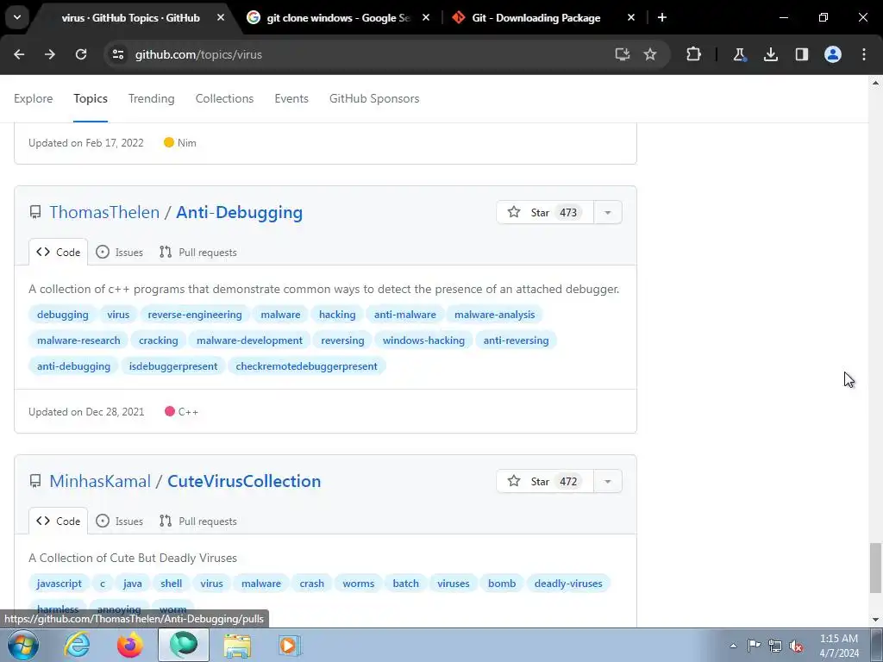Viewport: 883px width, 662px height.
Task: Click the debugging topic tag
Action: coord(62,315)
